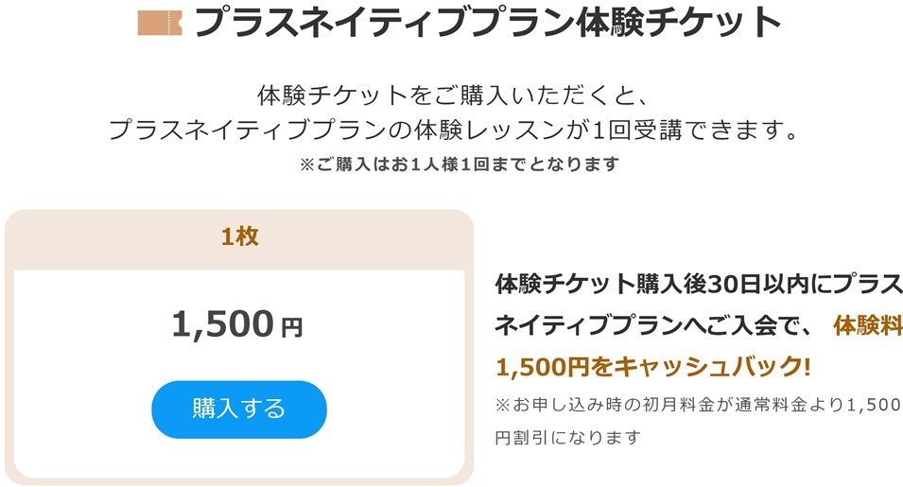Click the 1,500円をキャッシュバック! orange text
The width and height of the screenshot is (903, 487).
(653, 367)
